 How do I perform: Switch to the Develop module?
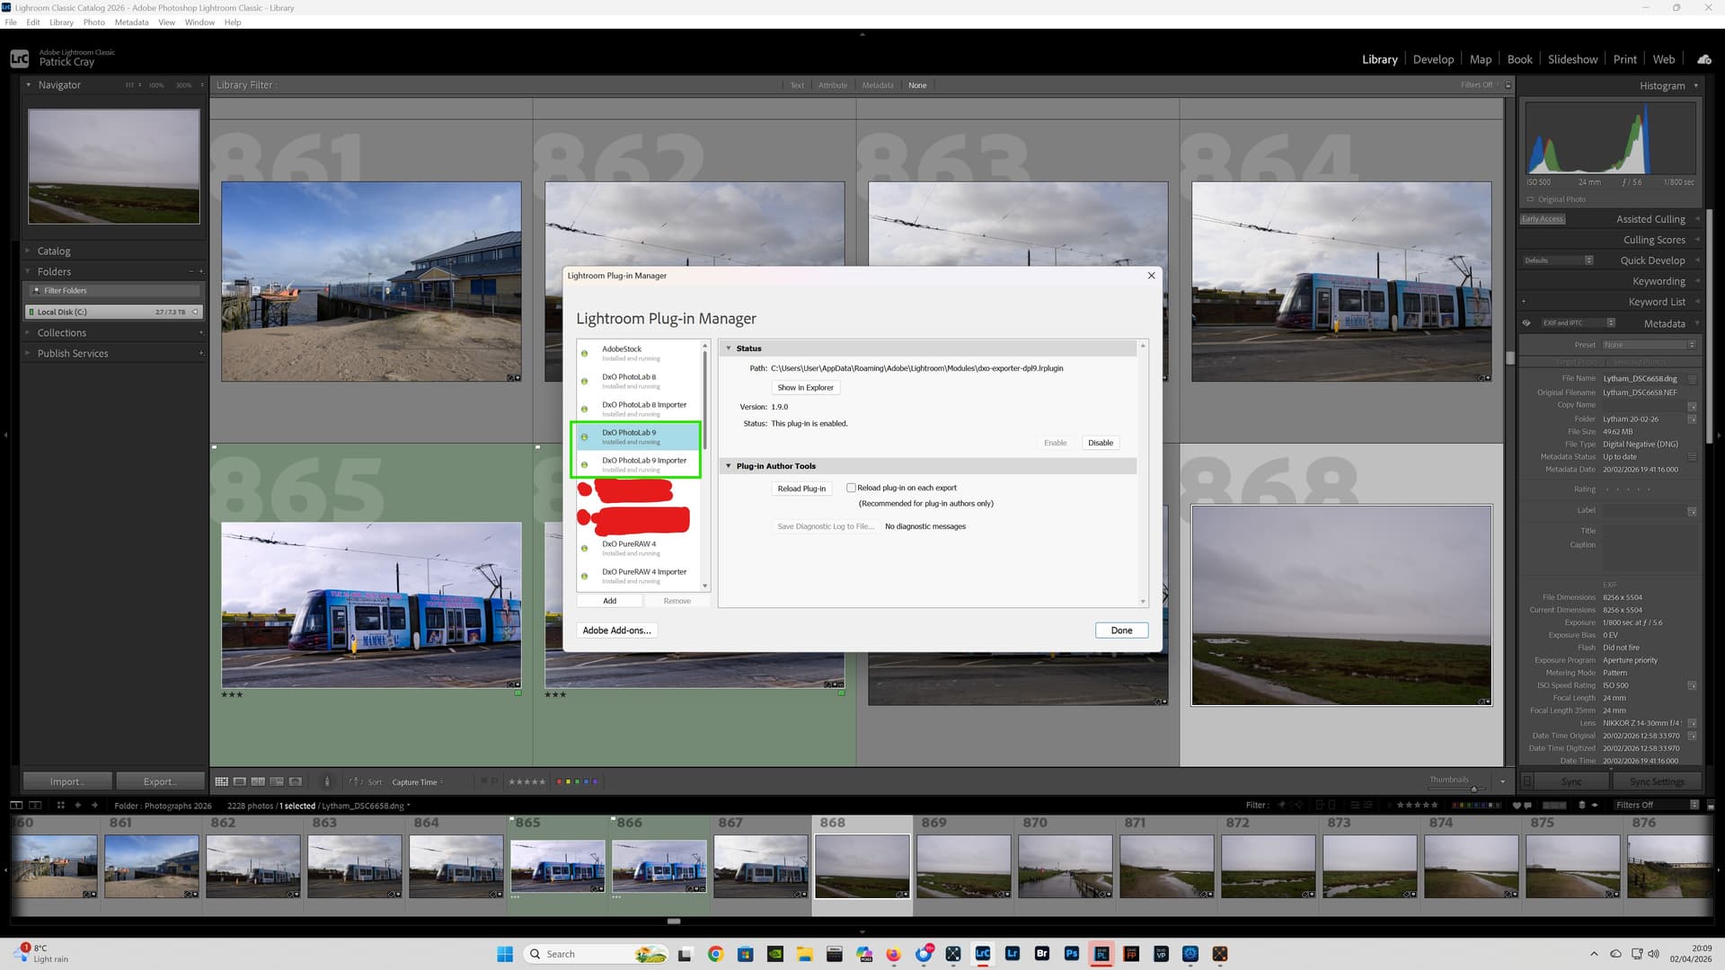(1433, 59)
